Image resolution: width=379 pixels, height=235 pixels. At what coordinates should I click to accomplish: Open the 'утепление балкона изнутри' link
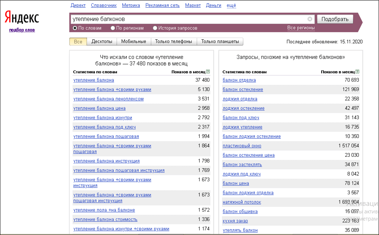tap(103, 118)
